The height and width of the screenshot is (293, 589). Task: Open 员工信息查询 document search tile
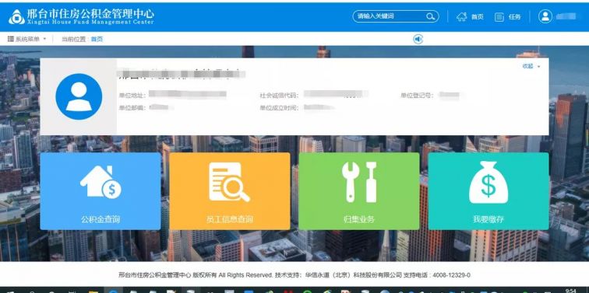pyautogui.click(x=230, y=191)
